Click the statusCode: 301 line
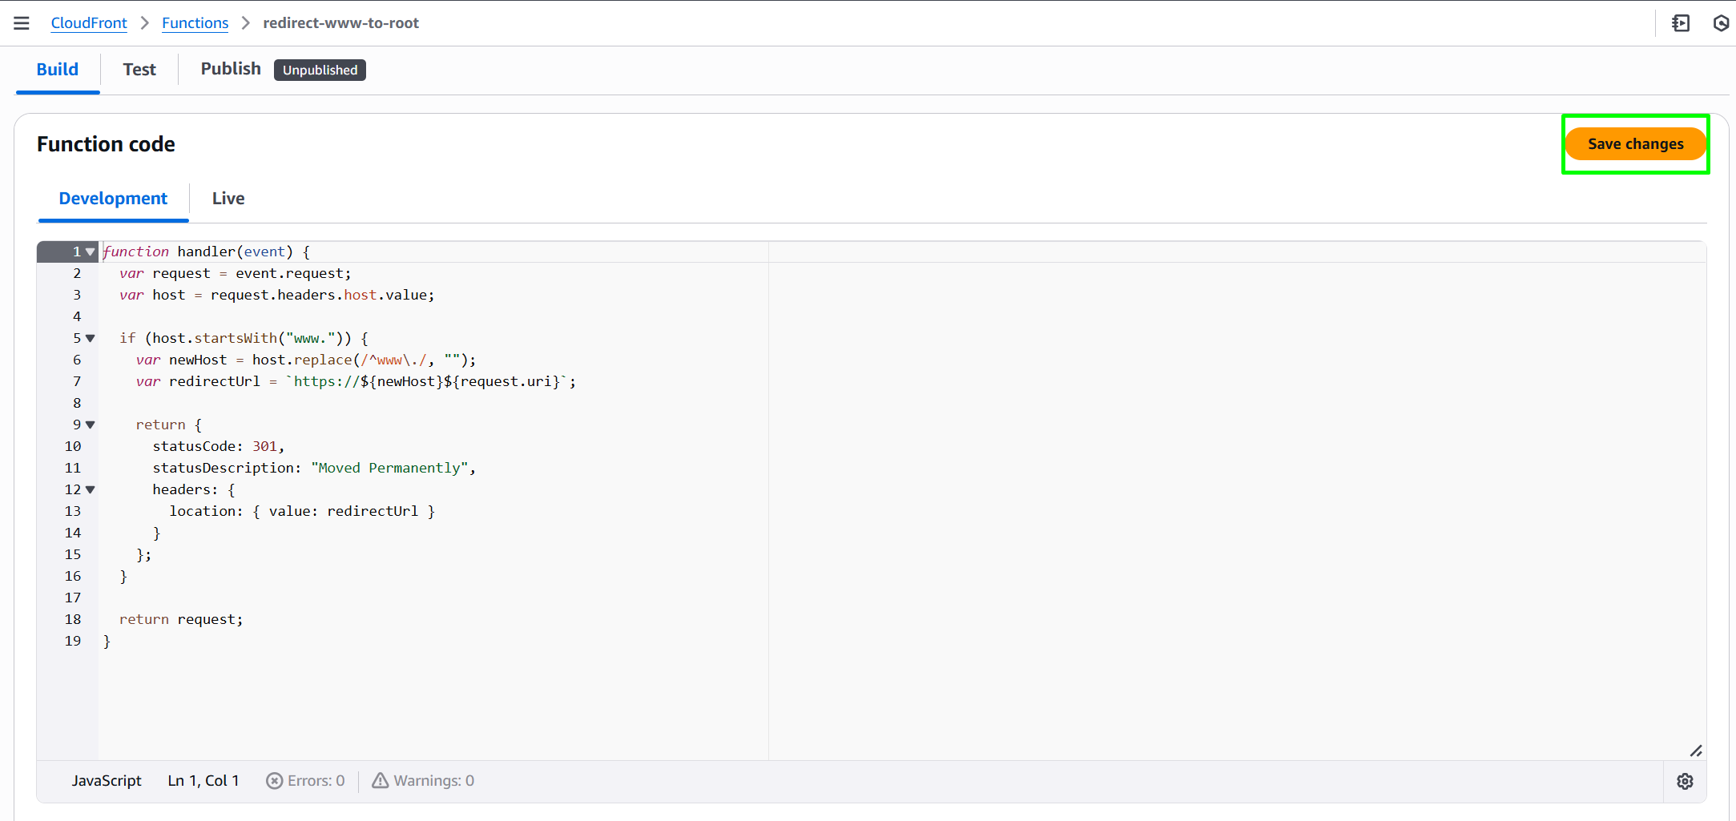This screenshot has height=821, width=1736. pyautogui.click(x=219, y=446)
